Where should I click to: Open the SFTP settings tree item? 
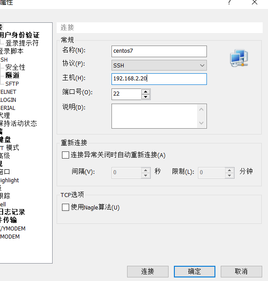[x=12, y=84]
